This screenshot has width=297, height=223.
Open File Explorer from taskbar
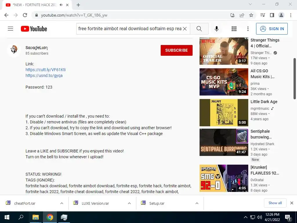tap(35, 217)
